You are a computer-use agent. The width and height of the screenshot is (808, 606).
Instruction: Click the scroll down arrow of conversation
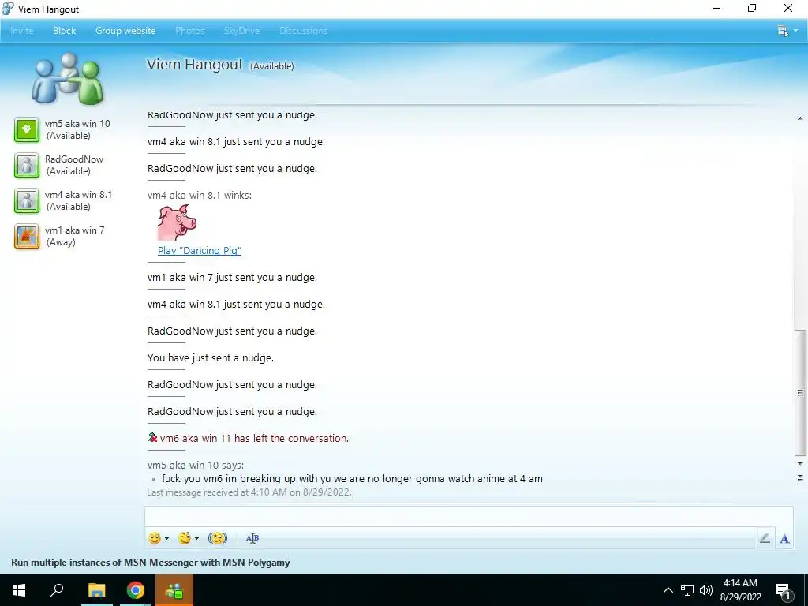[800, 464]
